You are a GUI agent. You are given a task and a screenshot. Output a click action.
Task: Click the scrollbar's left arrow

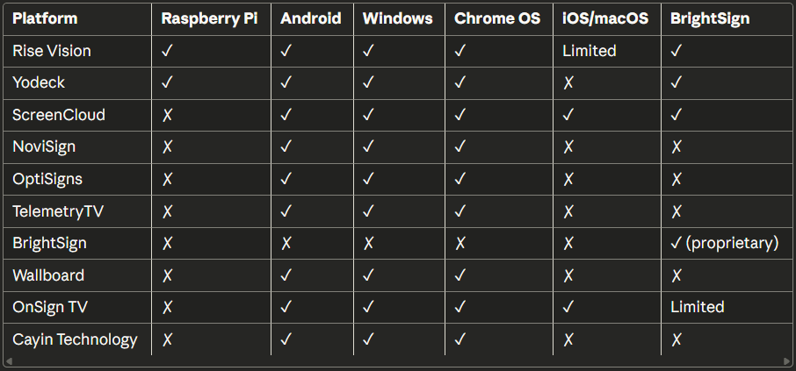pyautogui.click(x=8, y=360)
